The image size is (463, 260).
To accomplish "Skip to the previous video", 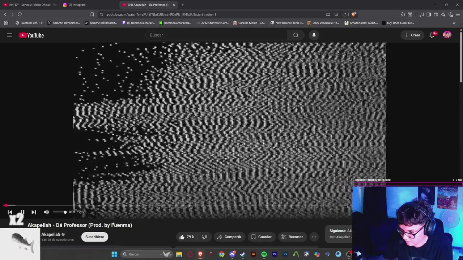I will click(10, 212).
